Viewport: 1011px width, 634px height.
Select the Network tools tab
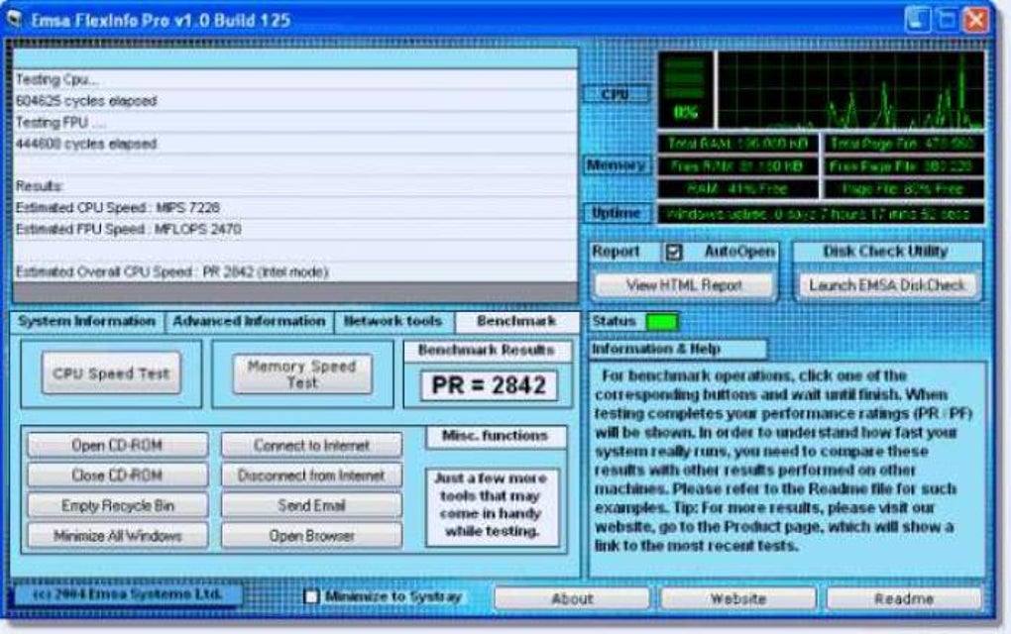(393, 322)
